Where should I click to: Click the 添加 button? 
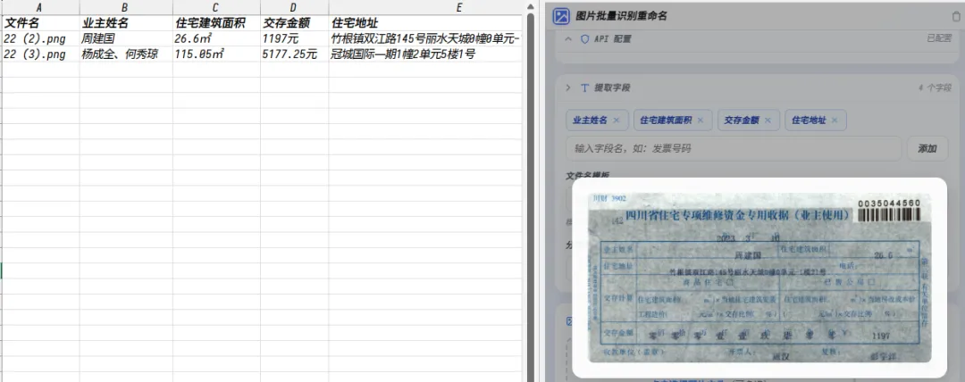(927, 148)
